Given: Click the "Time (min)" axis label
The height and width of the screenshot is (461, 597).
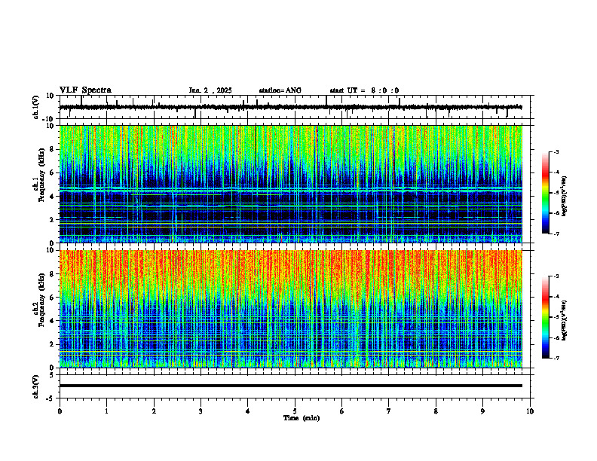Looking at the screenshot, I should click(302, 418).
